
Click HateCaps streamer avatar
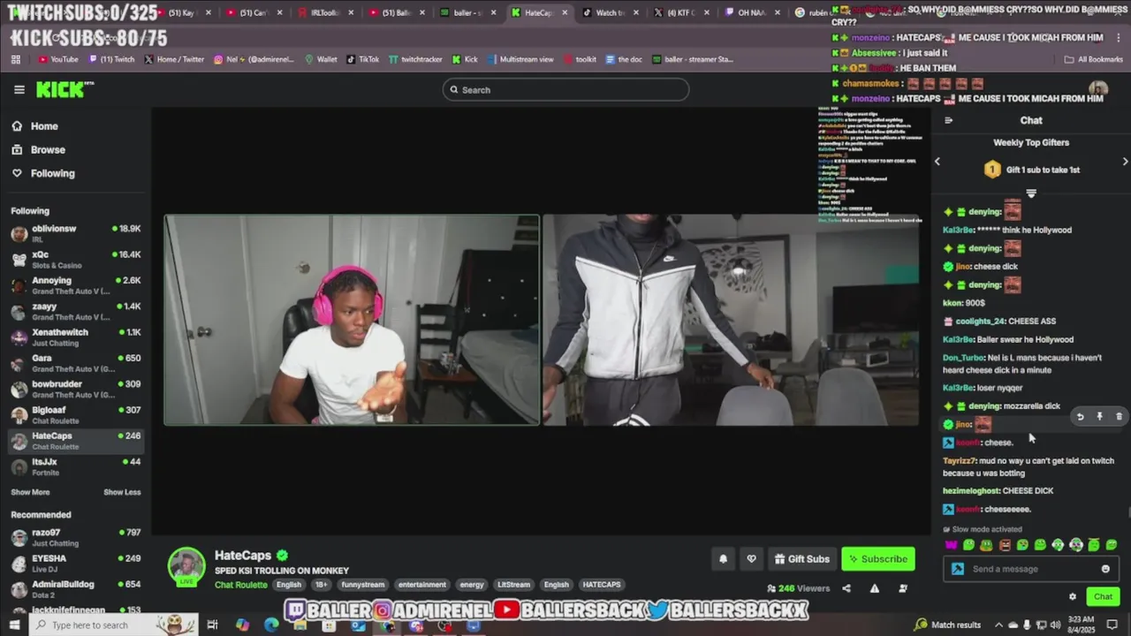coord(186,566)
